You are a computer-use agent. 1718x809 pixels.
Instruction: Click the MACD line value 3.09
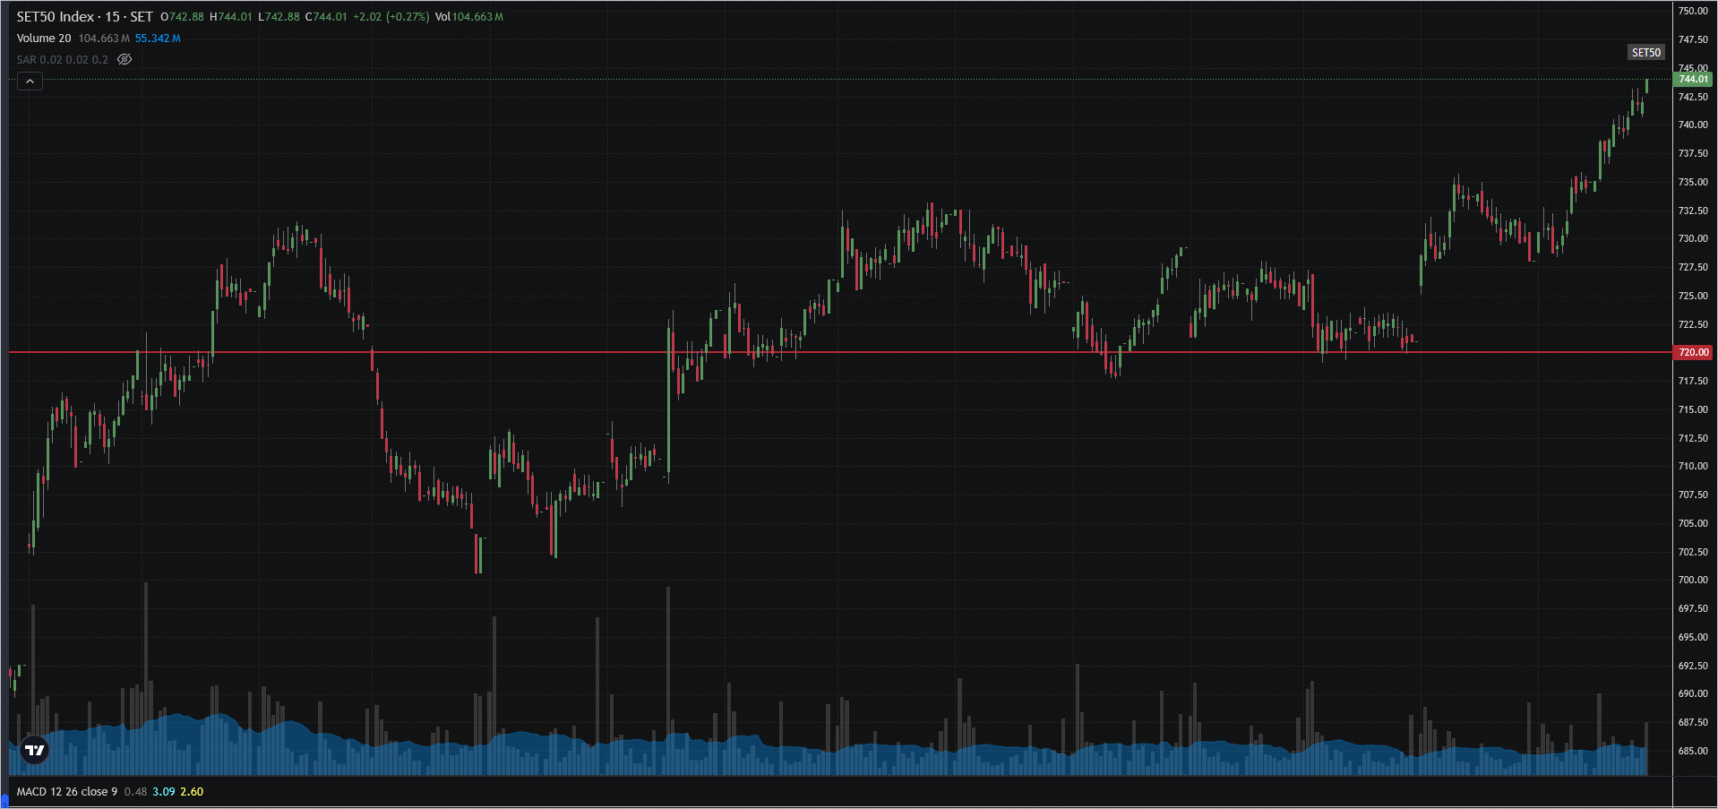(x=164, y=792)
